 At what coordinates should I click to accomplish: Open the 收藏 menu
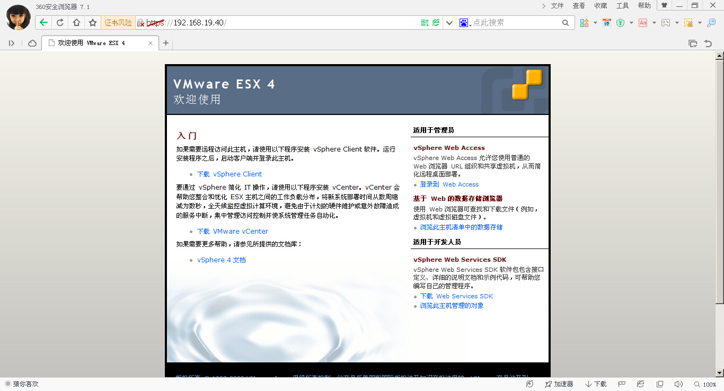coord(601,6)
